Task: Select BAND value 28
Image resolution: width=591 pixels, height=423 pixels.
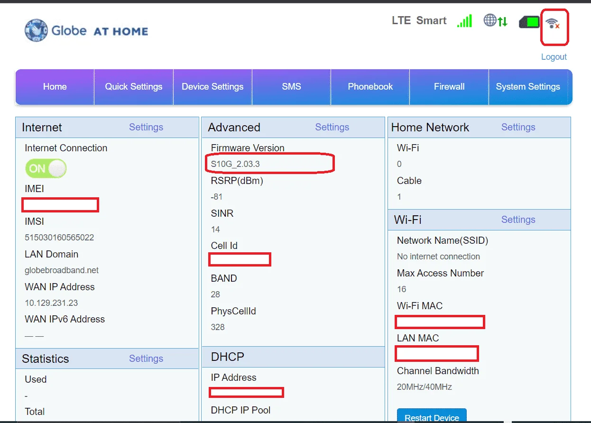Action: pos(215,294)
